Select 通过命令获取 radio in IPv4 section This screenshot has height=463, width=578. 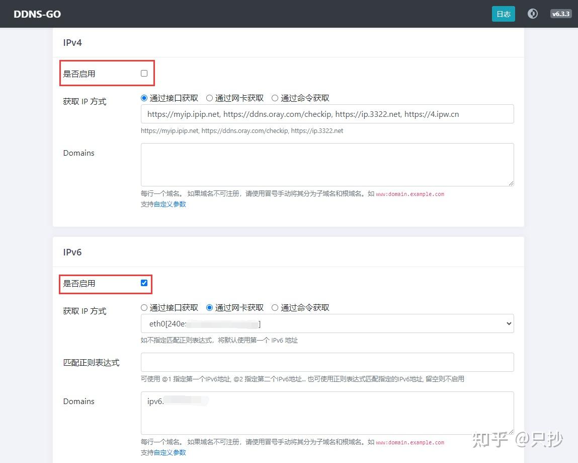tap(275, 98)
